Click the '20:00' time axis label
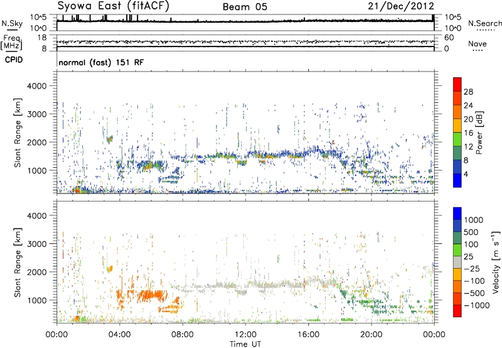Screen dimensions: 502x348 tap(371, 335)
